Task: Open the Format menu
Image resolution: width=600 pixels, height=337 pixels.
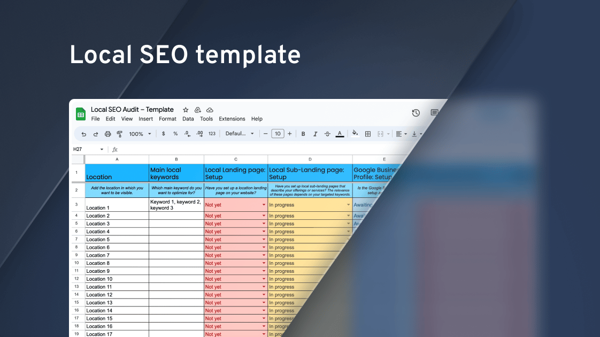Action: point(167,119)
